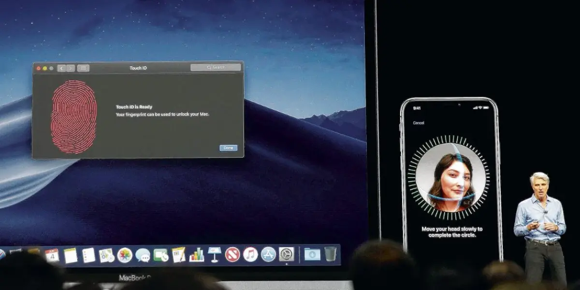Screen dimensions: 580x290
Task: Open Reminders from the Dock
Action: [x=88, y=255]
